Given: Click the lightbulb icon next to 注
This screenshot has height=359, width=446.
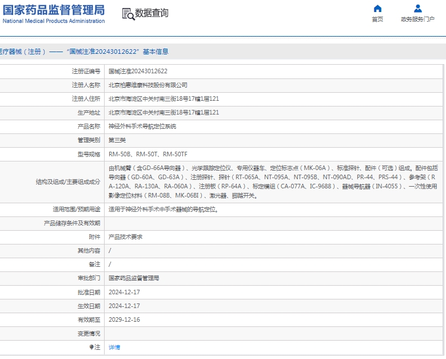Looking at the screenshot, I should pyautogui.click(x=91, y=347).
